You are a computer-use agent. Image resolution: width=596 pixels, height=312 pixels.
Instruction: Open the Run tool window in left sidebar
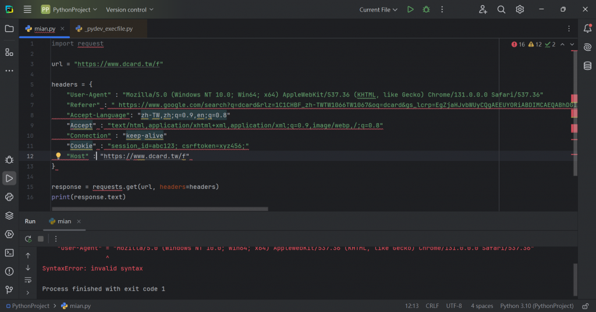(9, 178)
